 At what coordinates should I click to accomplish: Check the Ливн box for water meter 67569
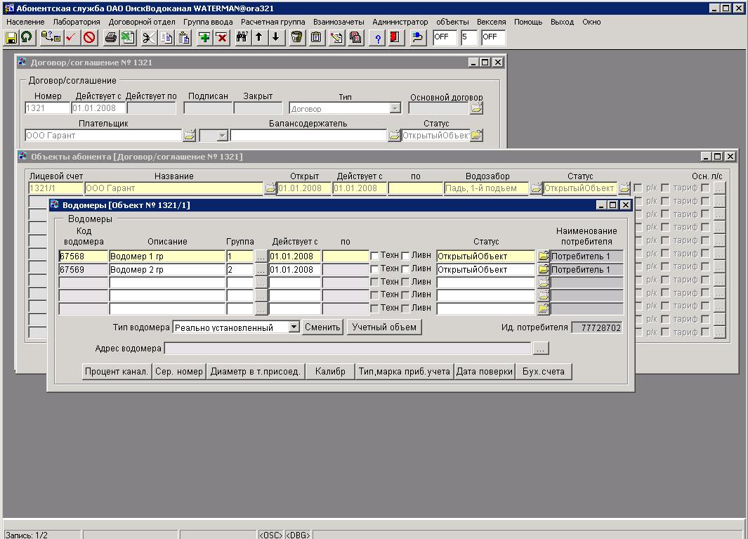pos(405,269)
